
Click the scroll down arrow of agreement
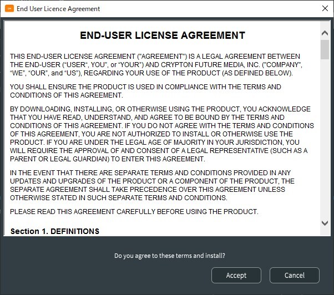325,223
